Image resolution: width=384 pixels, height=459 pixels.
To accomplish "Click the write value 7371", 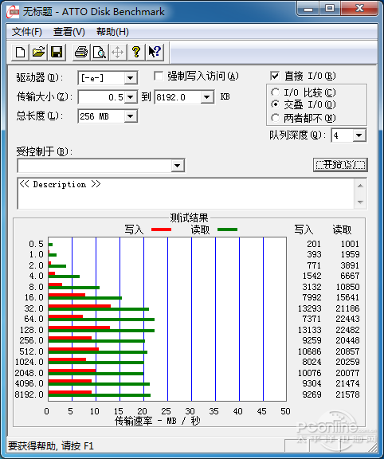I will (x=312, y=319).
